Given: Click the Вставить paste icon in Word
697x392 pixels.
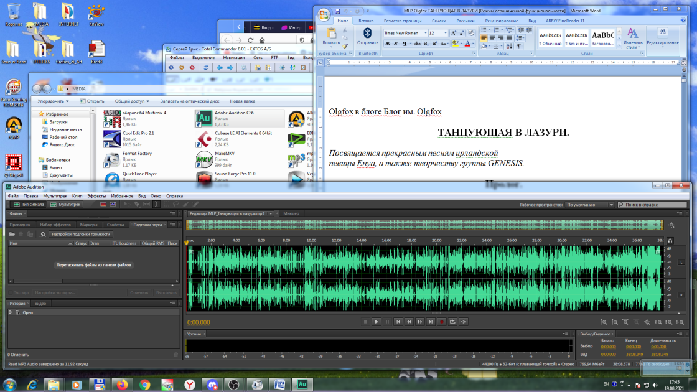Looking at the screenshot, I should 331,36.
